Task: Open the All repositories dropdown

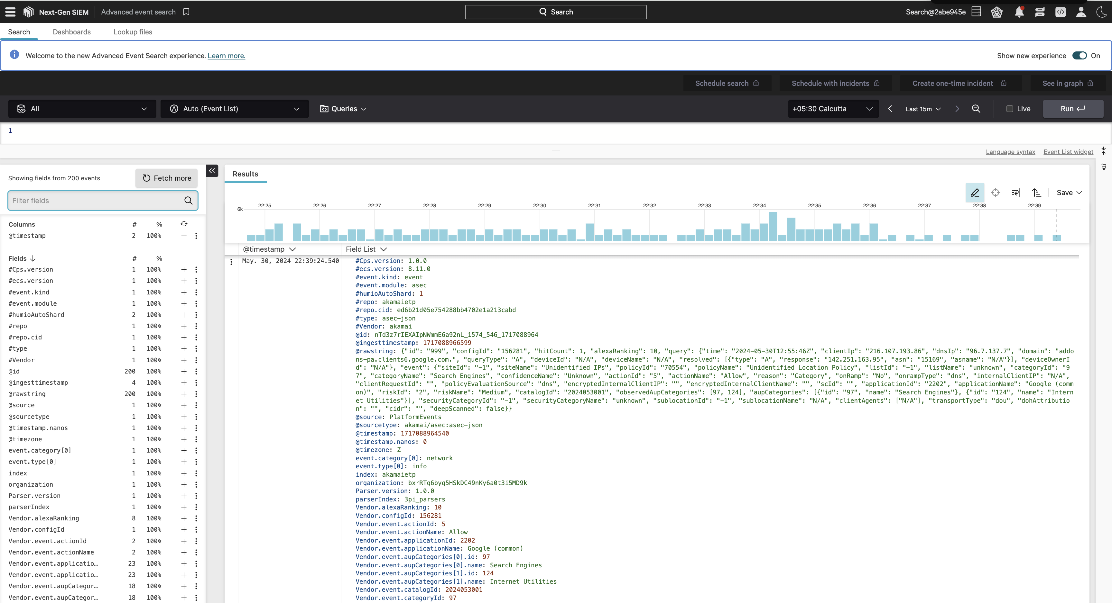Action: (x=82, y=109)
